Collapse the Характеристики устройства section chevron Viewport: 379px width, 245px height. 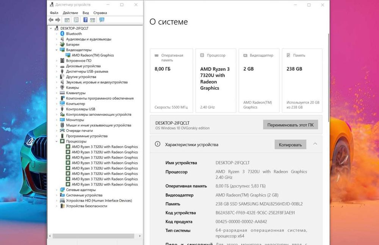315,144
